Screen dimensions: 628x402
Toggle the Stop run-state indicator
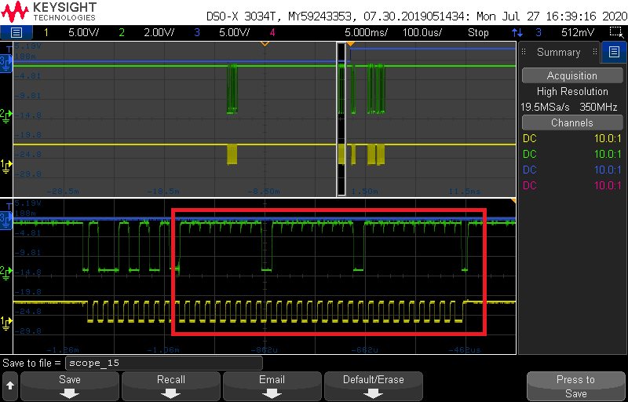(478, 32)
